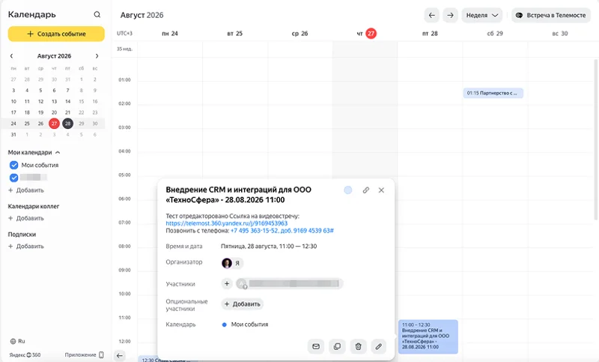Navigate to previous week arrow
This screenshot has width=599, height=362.
(x=432, y=15)
